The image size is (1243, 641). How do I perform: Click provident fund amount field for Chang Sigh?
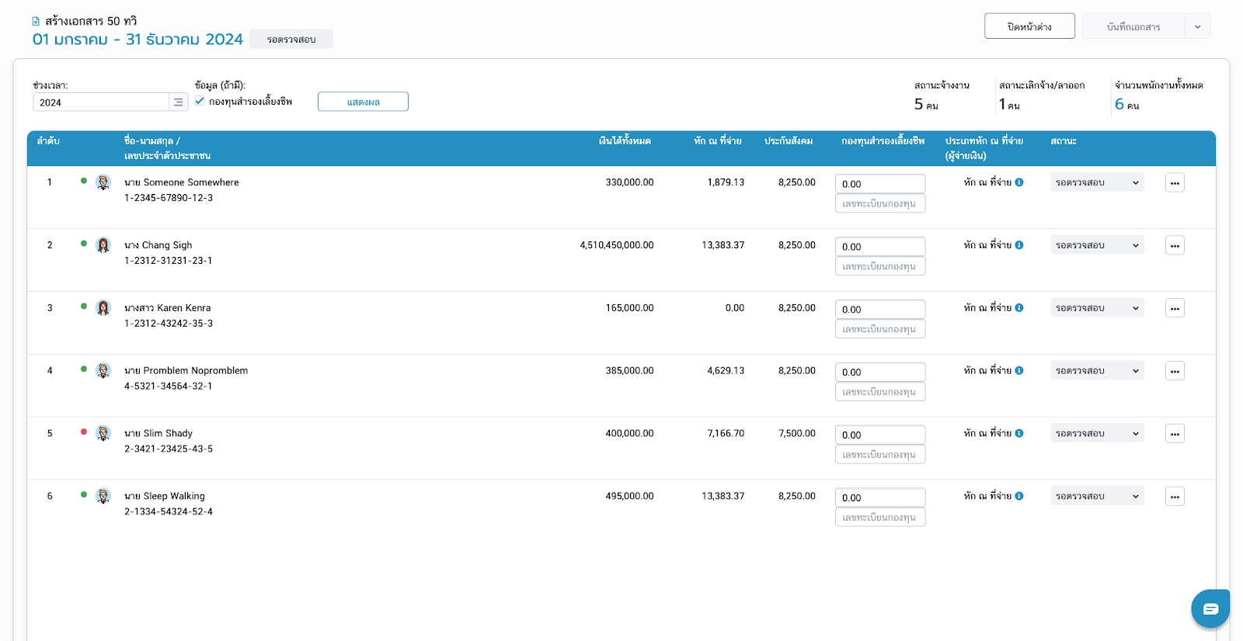879,247
